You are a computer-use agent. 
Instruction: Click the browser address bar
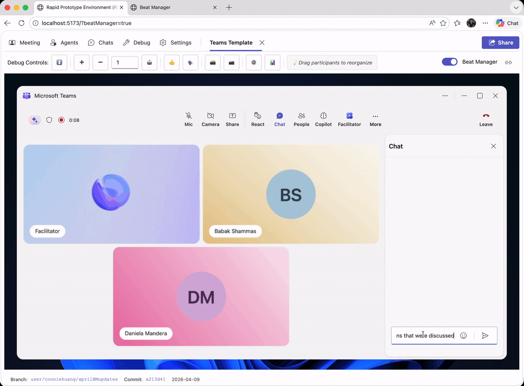(x=232, y=23)
